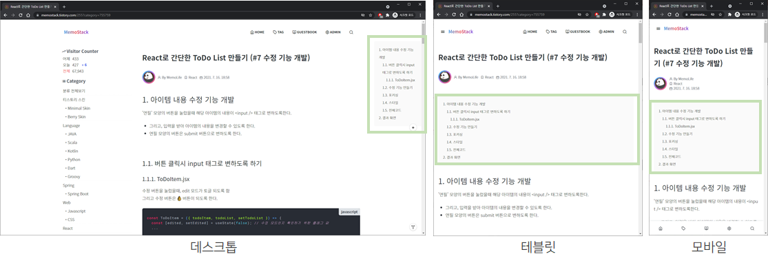Open TAG menu in desktop page header

278,32
